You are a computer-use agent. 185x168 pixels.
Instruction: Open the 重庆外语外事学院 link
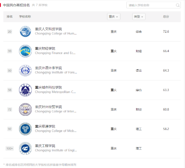click(x=49, y=68)
